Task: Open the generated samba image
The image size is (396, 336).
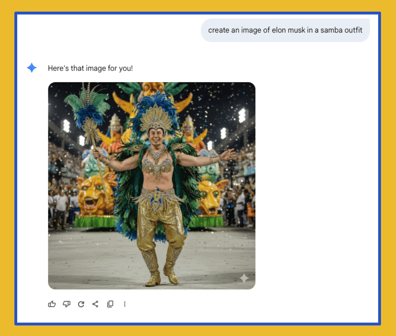Action: coord(152,186)
